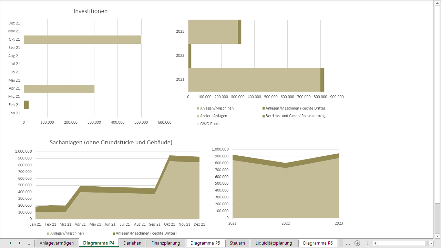Click the 2022 label on yearly area chart

pos(286,223)
